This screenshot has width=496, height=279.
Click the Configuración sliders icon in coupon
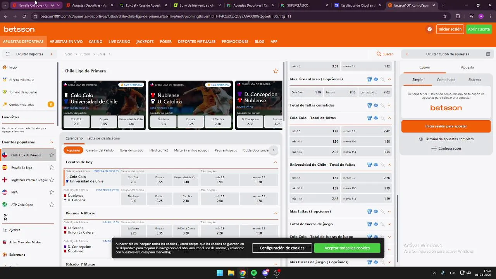coord(434,148)
